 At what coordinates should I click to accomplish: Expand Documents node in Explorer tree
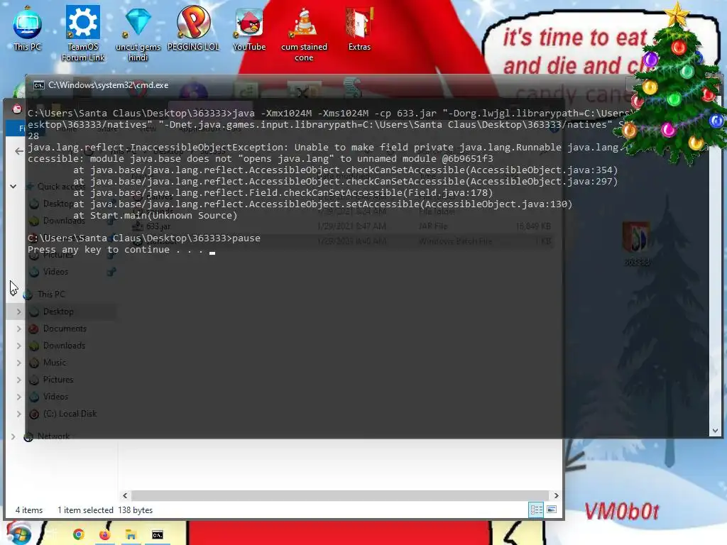[x=19, y=329]
